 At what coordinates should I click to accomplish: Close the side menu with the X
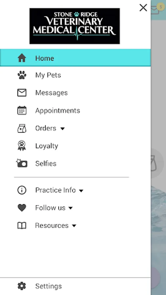tap(143, 8)
